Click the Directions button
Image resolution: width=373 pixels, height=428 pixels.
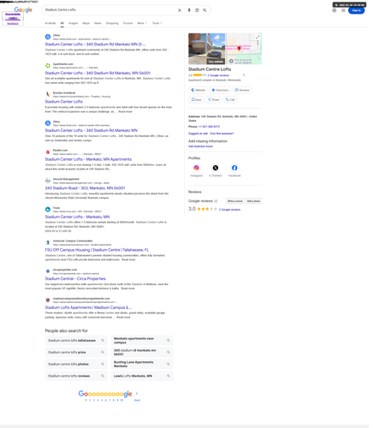tap(220, 90)
